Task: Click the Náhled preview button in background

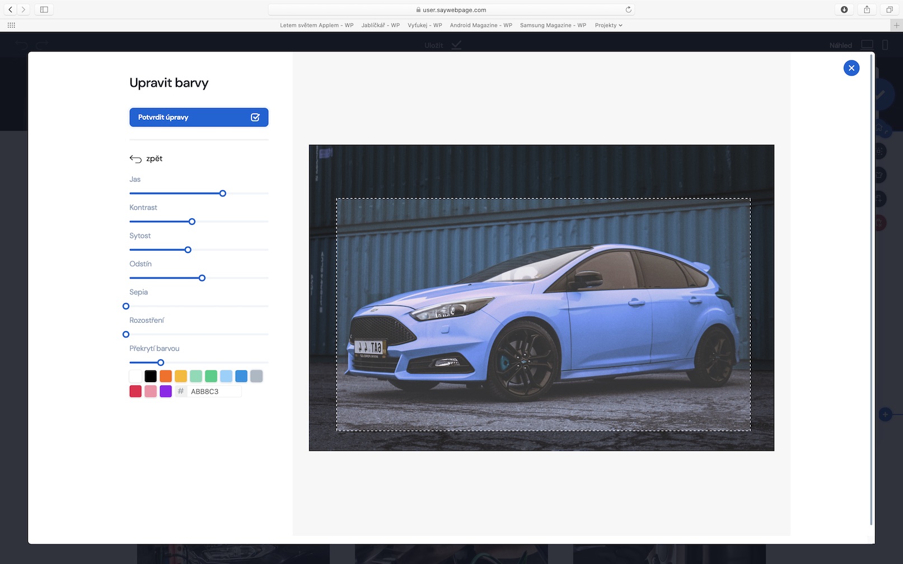Action: pos(840,45)
